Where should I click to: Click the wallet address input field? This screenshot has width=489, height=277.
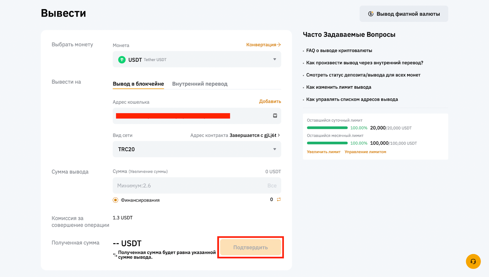pos(197,116)
